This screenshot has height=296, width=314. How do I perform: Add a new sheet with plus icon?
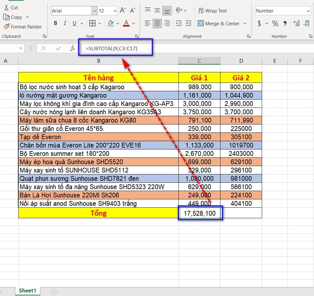[x=54, y=292]
